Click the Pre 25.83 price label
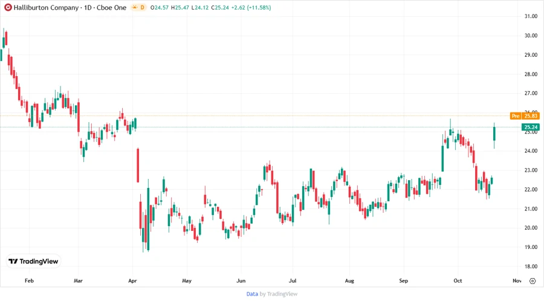The width and height of the screenshot is (544, 301). pos(525,116)
